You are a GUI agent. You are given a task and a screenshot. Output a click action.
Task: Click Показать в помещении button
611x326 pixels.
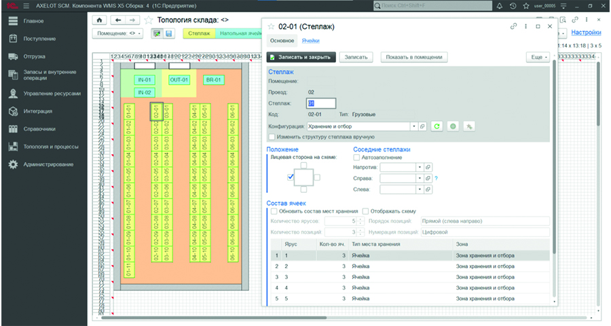[414, 57]
